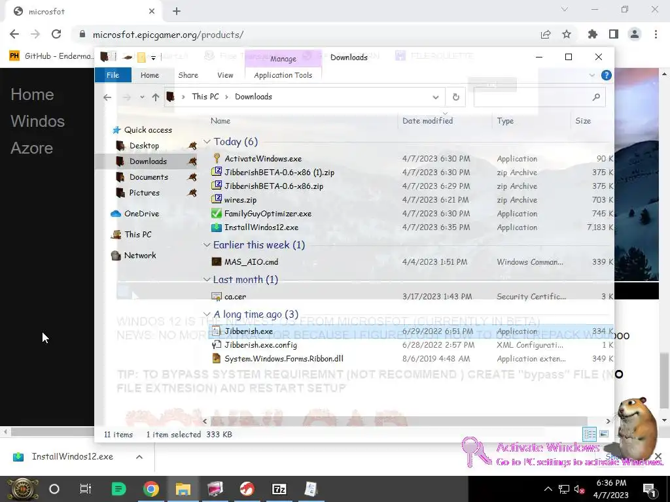
Task: Go up one folder level
Action: tap(156, 97)
